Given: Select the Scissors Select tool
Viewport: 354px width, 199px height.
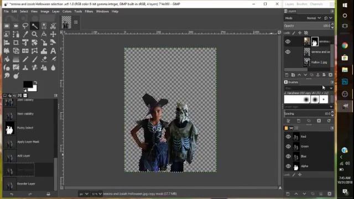Looking at the screenshot, I should point(53,26).
